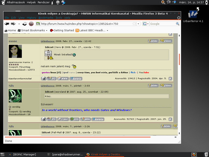Click the Google search magnifier icon

coord(177,24)
